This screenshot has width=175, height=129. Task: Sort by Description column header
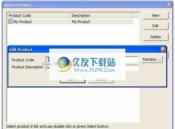tap(101, 15)
